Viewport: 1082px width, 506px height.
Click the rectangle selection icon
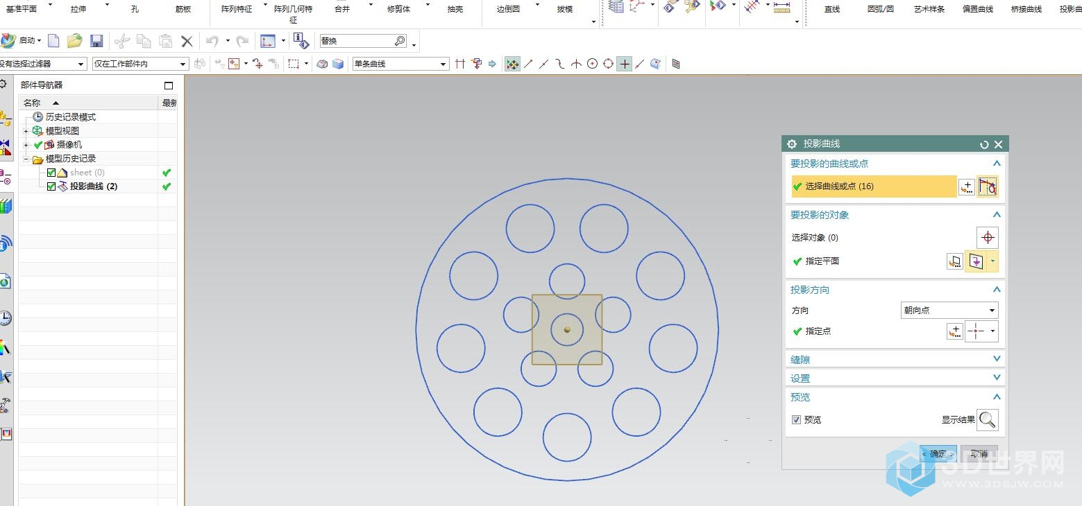point(294,64)
